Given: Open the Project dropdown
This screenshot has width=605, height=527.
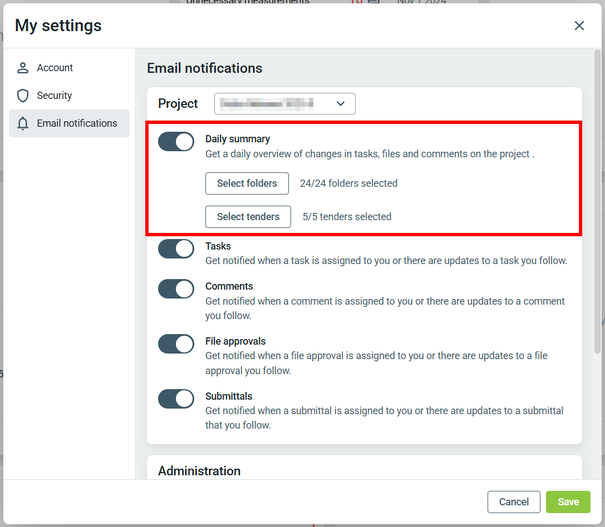Looking at the screenshot, I should click(284, 104).
